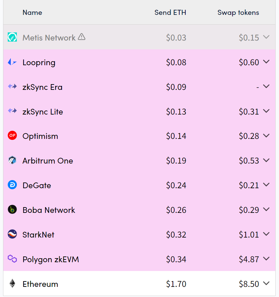Sort by the Name column header

point(32,13)
